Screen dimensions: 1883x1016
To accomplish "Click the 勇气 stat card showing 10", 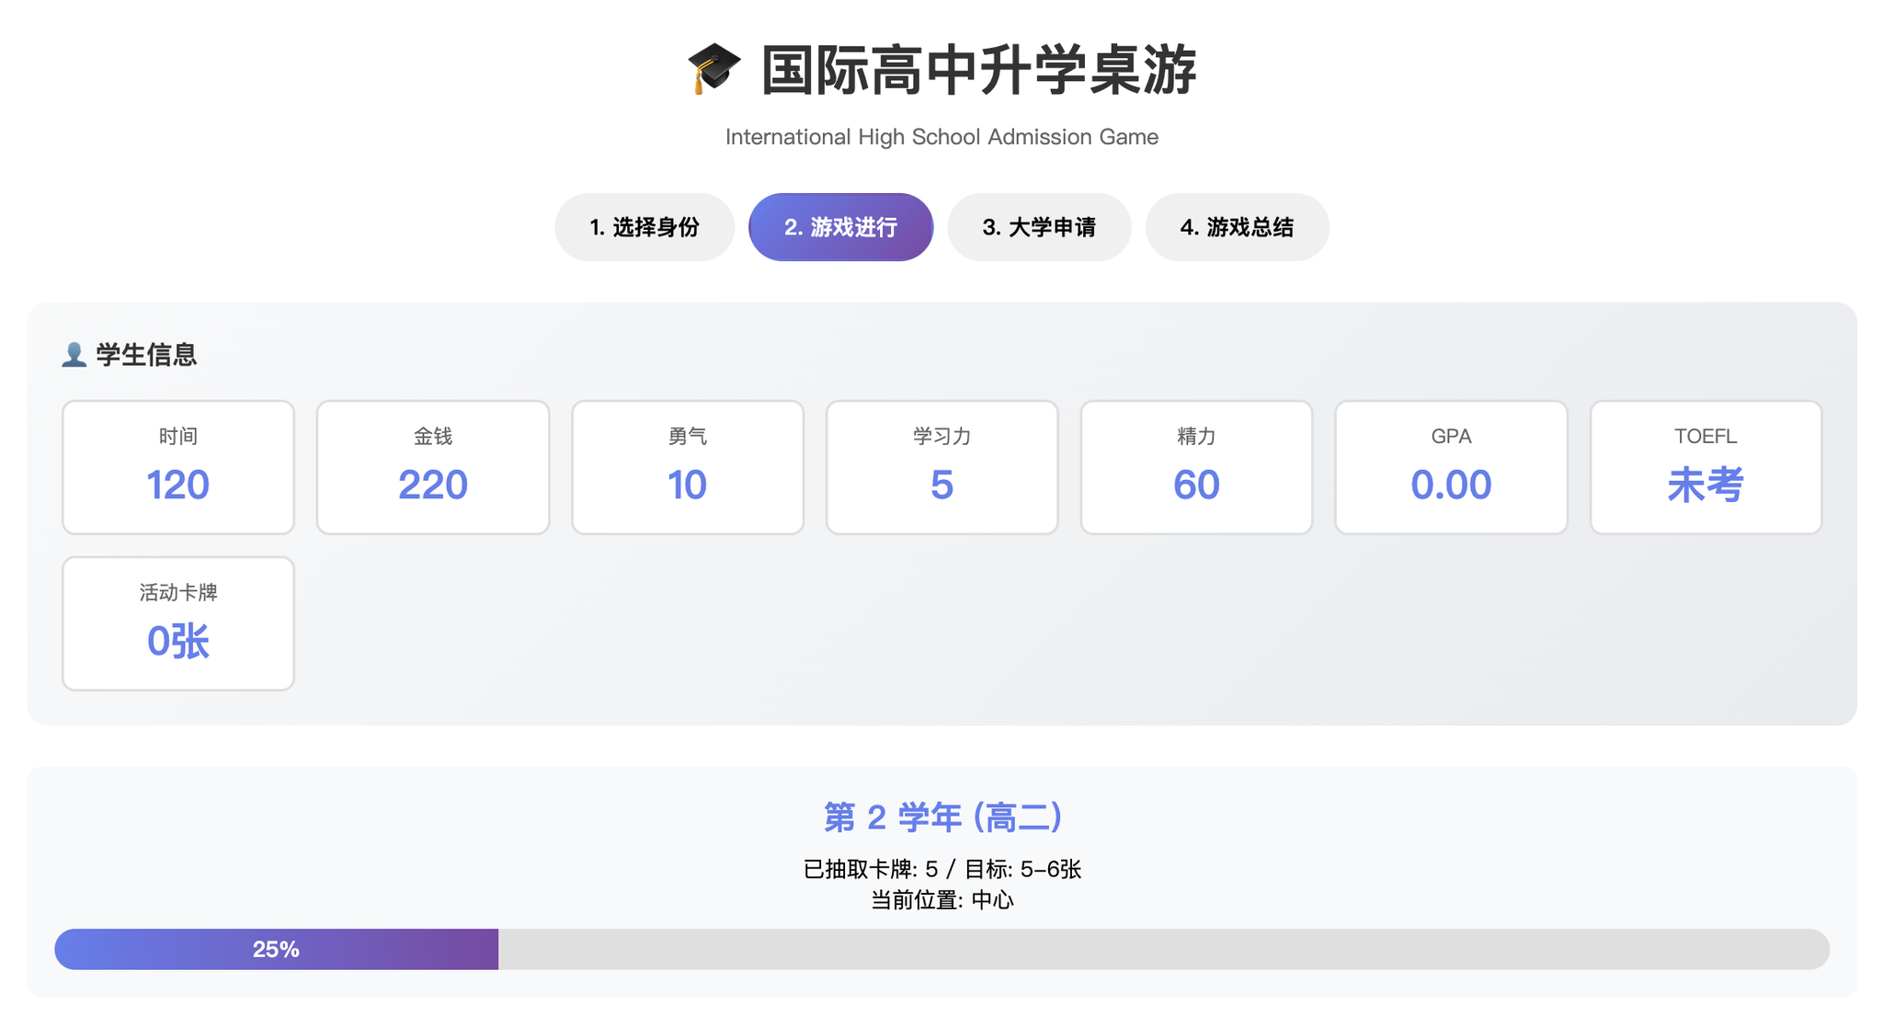I will pos(687,466).
